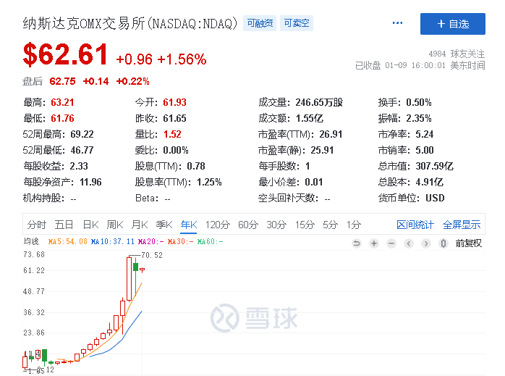
Task: Click the tallest red candlestick on chart
Action: (x=130, y=279)
